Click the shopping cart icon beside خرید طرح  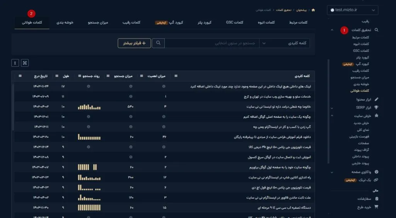pos(376,207)
